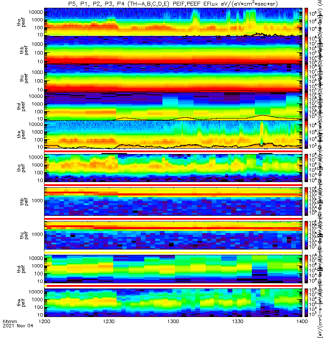
Task: Pick the color bar beside thd peif panel
Action: click(x=306, y=269)
